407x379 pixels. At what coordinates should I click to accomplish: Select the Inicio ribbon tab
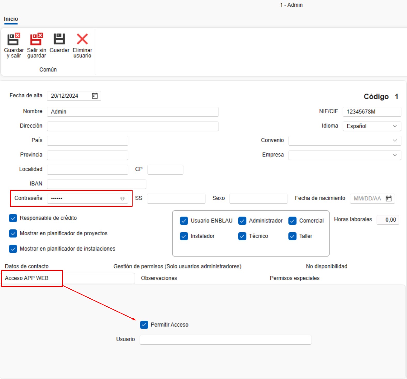coord(11,19)
